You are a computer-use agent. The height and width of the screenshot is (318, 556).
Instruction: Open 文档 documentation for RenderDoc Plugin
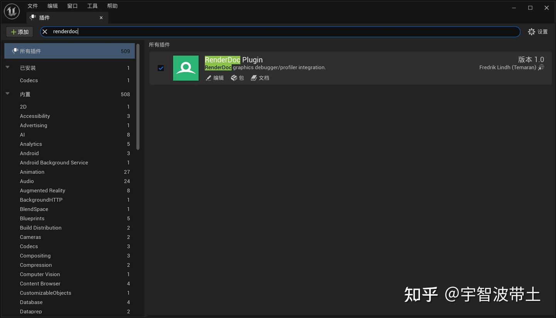pos(254,78)
